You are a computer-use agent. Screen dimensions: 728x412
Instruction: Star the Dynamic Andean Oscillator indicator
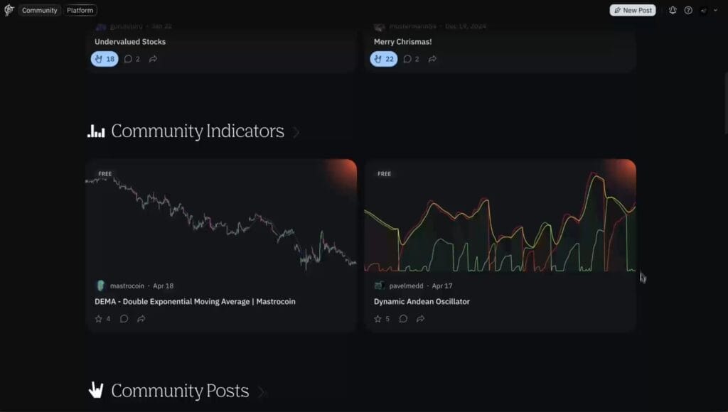click(x=382, y=319)
